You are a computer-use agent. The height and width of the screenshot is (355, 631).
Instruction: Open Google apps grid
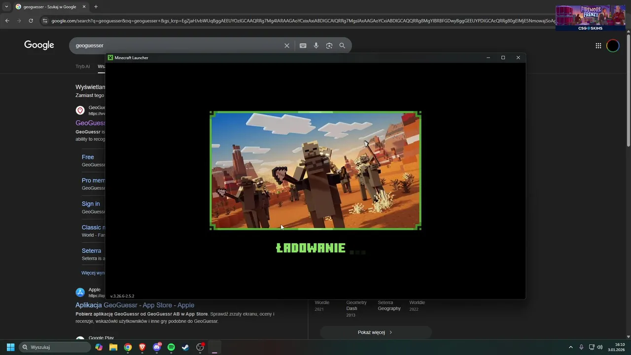[598, 45]
